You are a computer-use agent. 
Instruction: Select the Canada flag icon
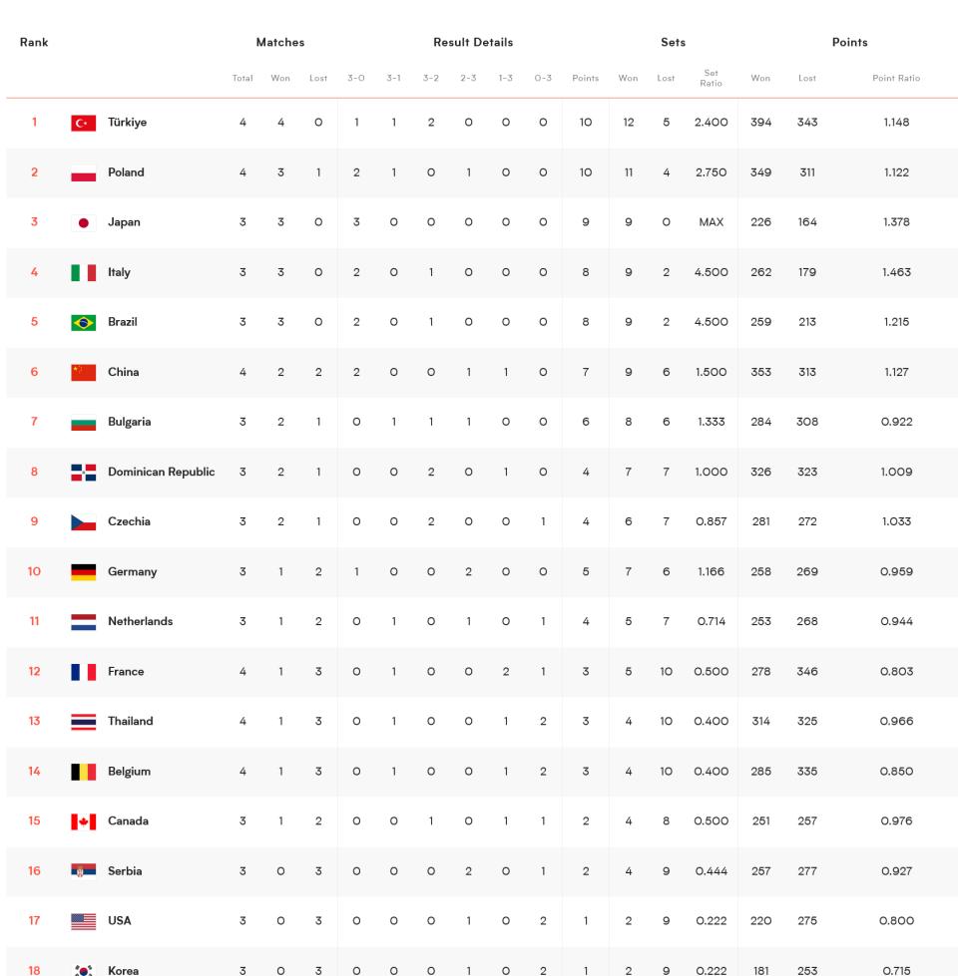84,821
